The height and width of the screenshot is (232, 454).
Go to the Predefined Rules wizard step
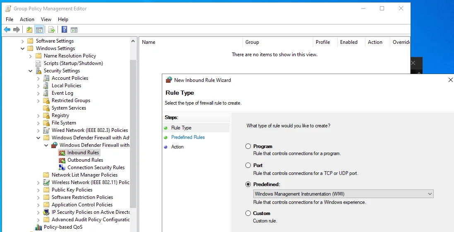coord(188,137)
